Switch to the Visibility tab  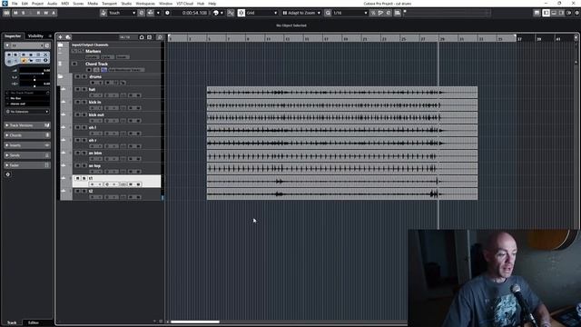tap(35, 36)
